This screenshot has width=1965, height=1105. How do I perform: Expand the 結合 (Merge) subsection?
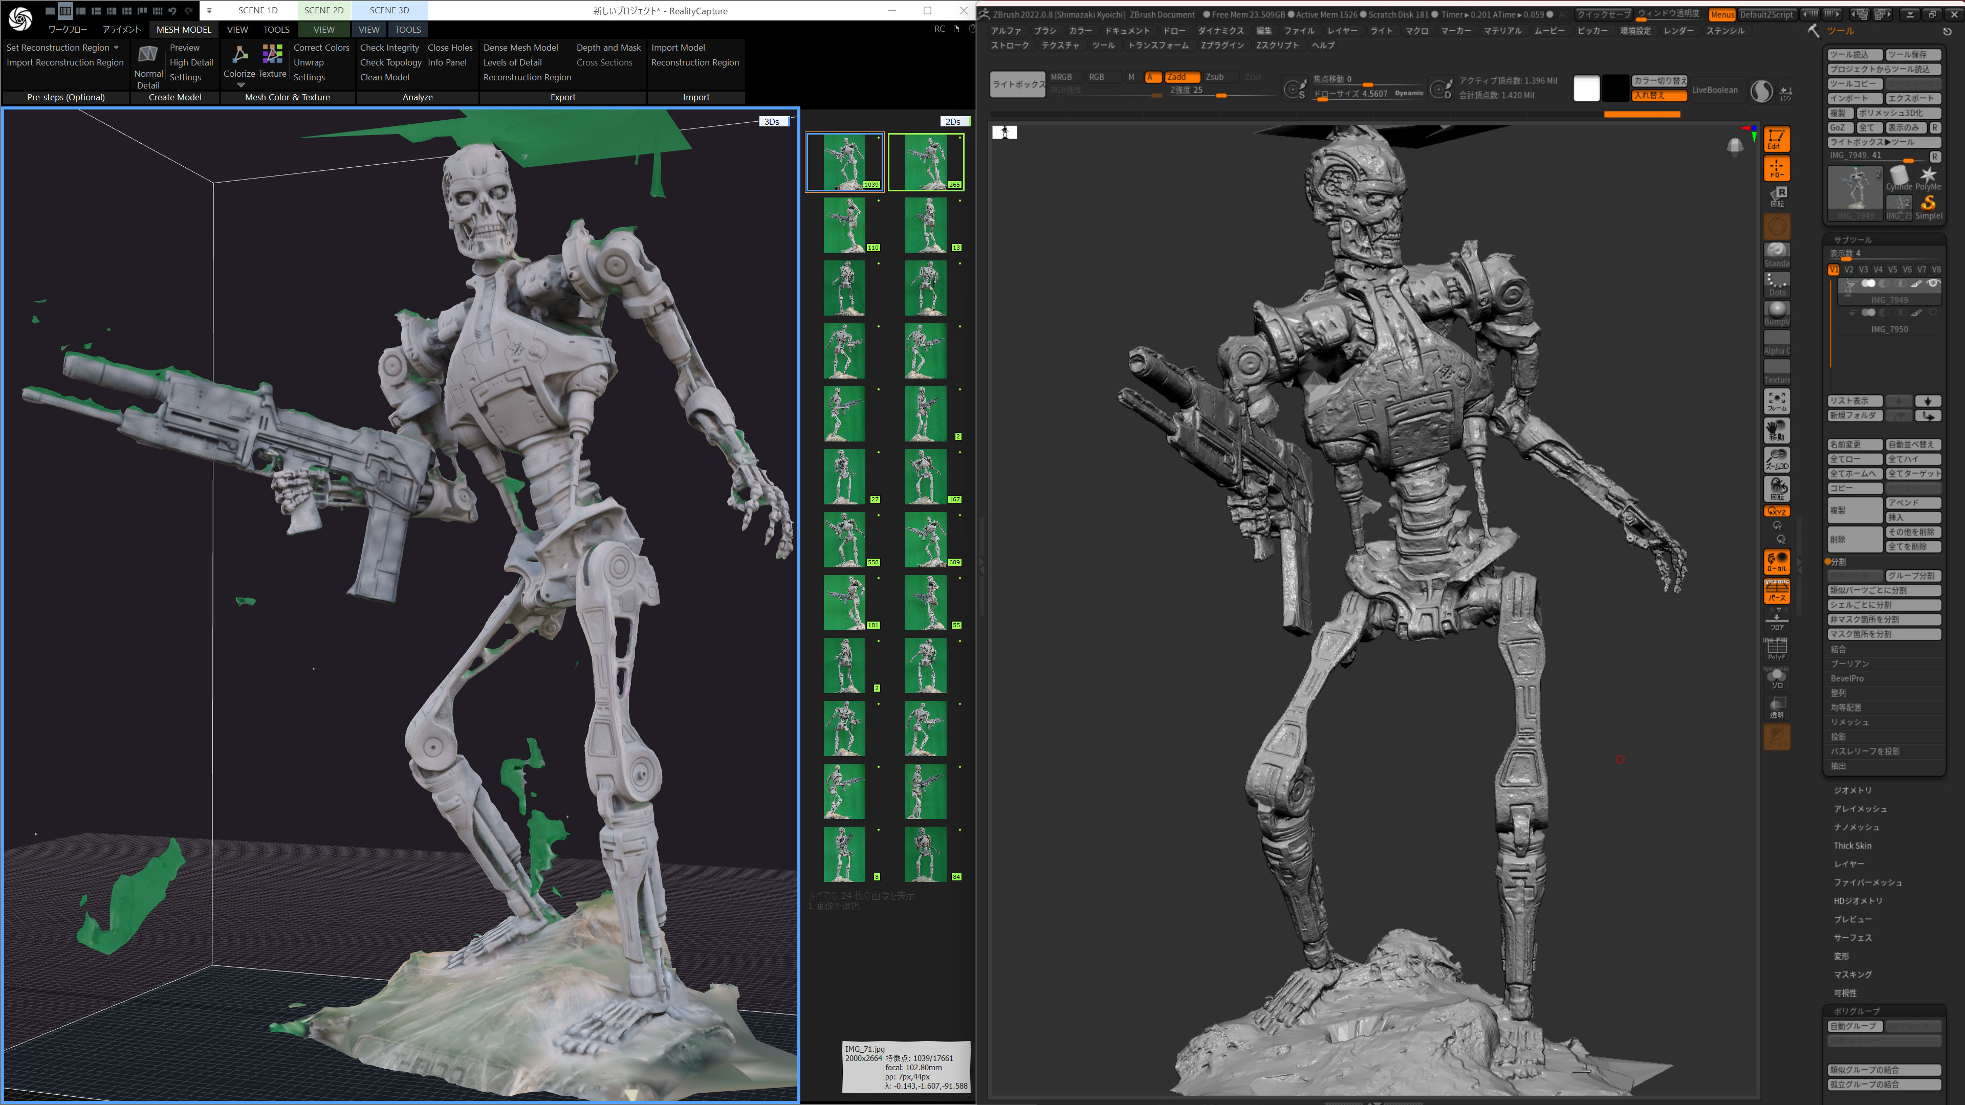[1839, 650]
